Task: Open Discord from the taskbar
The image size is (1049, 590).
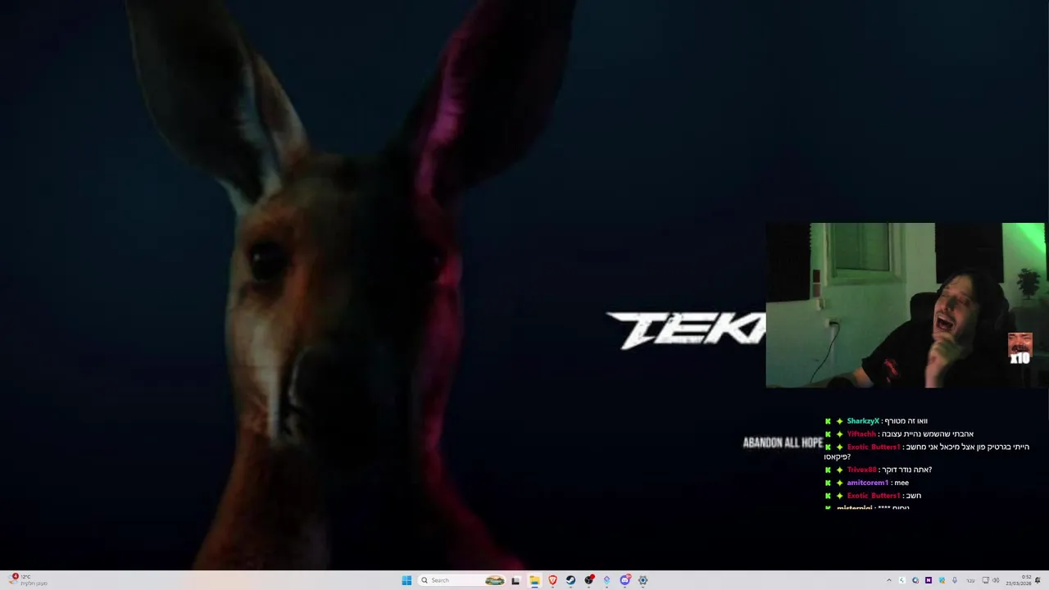Action: [x=624, y=580]
